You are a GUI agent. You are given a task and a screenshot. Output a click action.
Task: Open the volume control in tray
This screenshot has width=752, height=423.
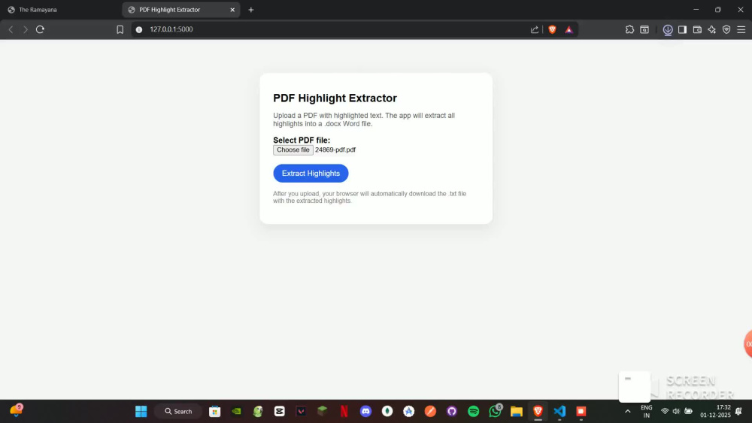(x=676, y=411)
